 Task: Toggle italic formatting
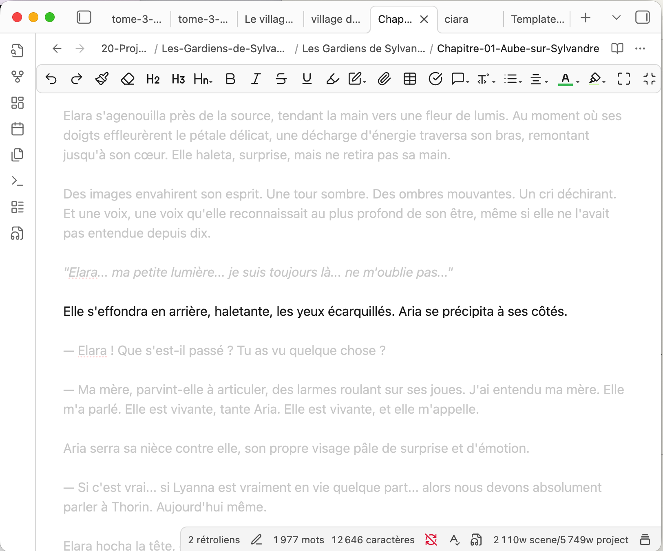point(256,79)
